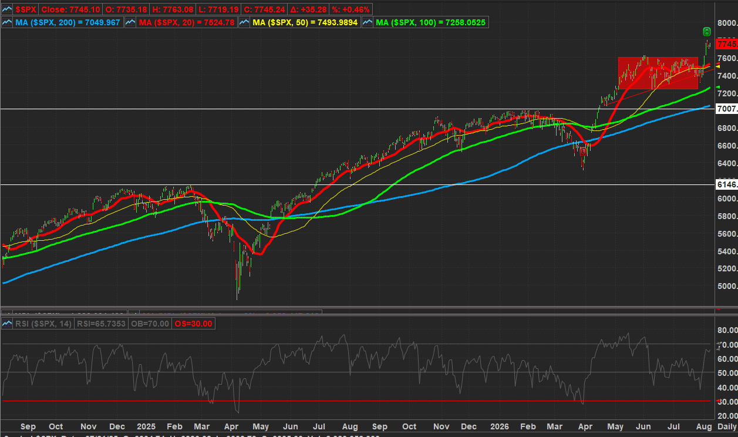The image size is (738, 437).
Task: Click the 6146 horizontal line price label
Action: pyautogui.click(x=727, y=184)
